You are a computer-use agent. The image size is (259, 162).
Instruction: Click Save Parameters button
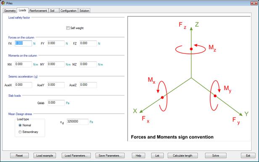tap(110, 156)
